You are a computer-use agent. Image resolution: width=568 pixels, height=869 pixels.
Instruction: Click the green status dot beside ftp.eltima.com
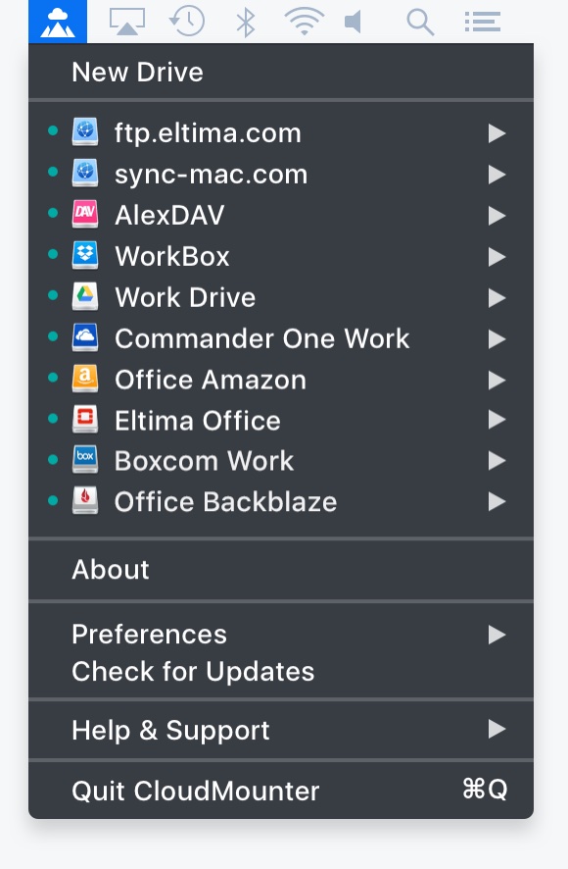tap(53, 130)
